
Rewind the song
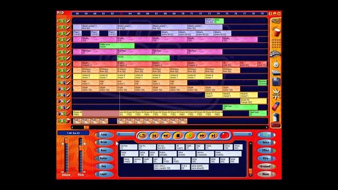pos(166,136)
